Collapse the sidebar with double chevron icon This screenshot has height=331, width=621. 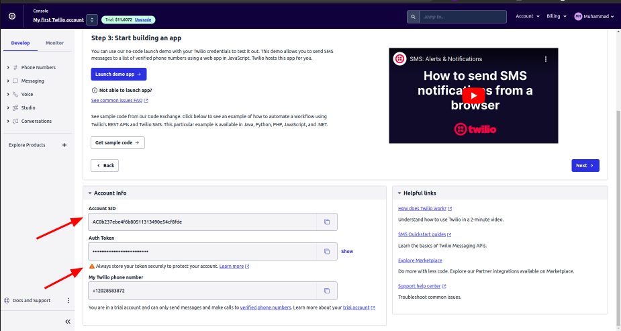coord(68,322)
